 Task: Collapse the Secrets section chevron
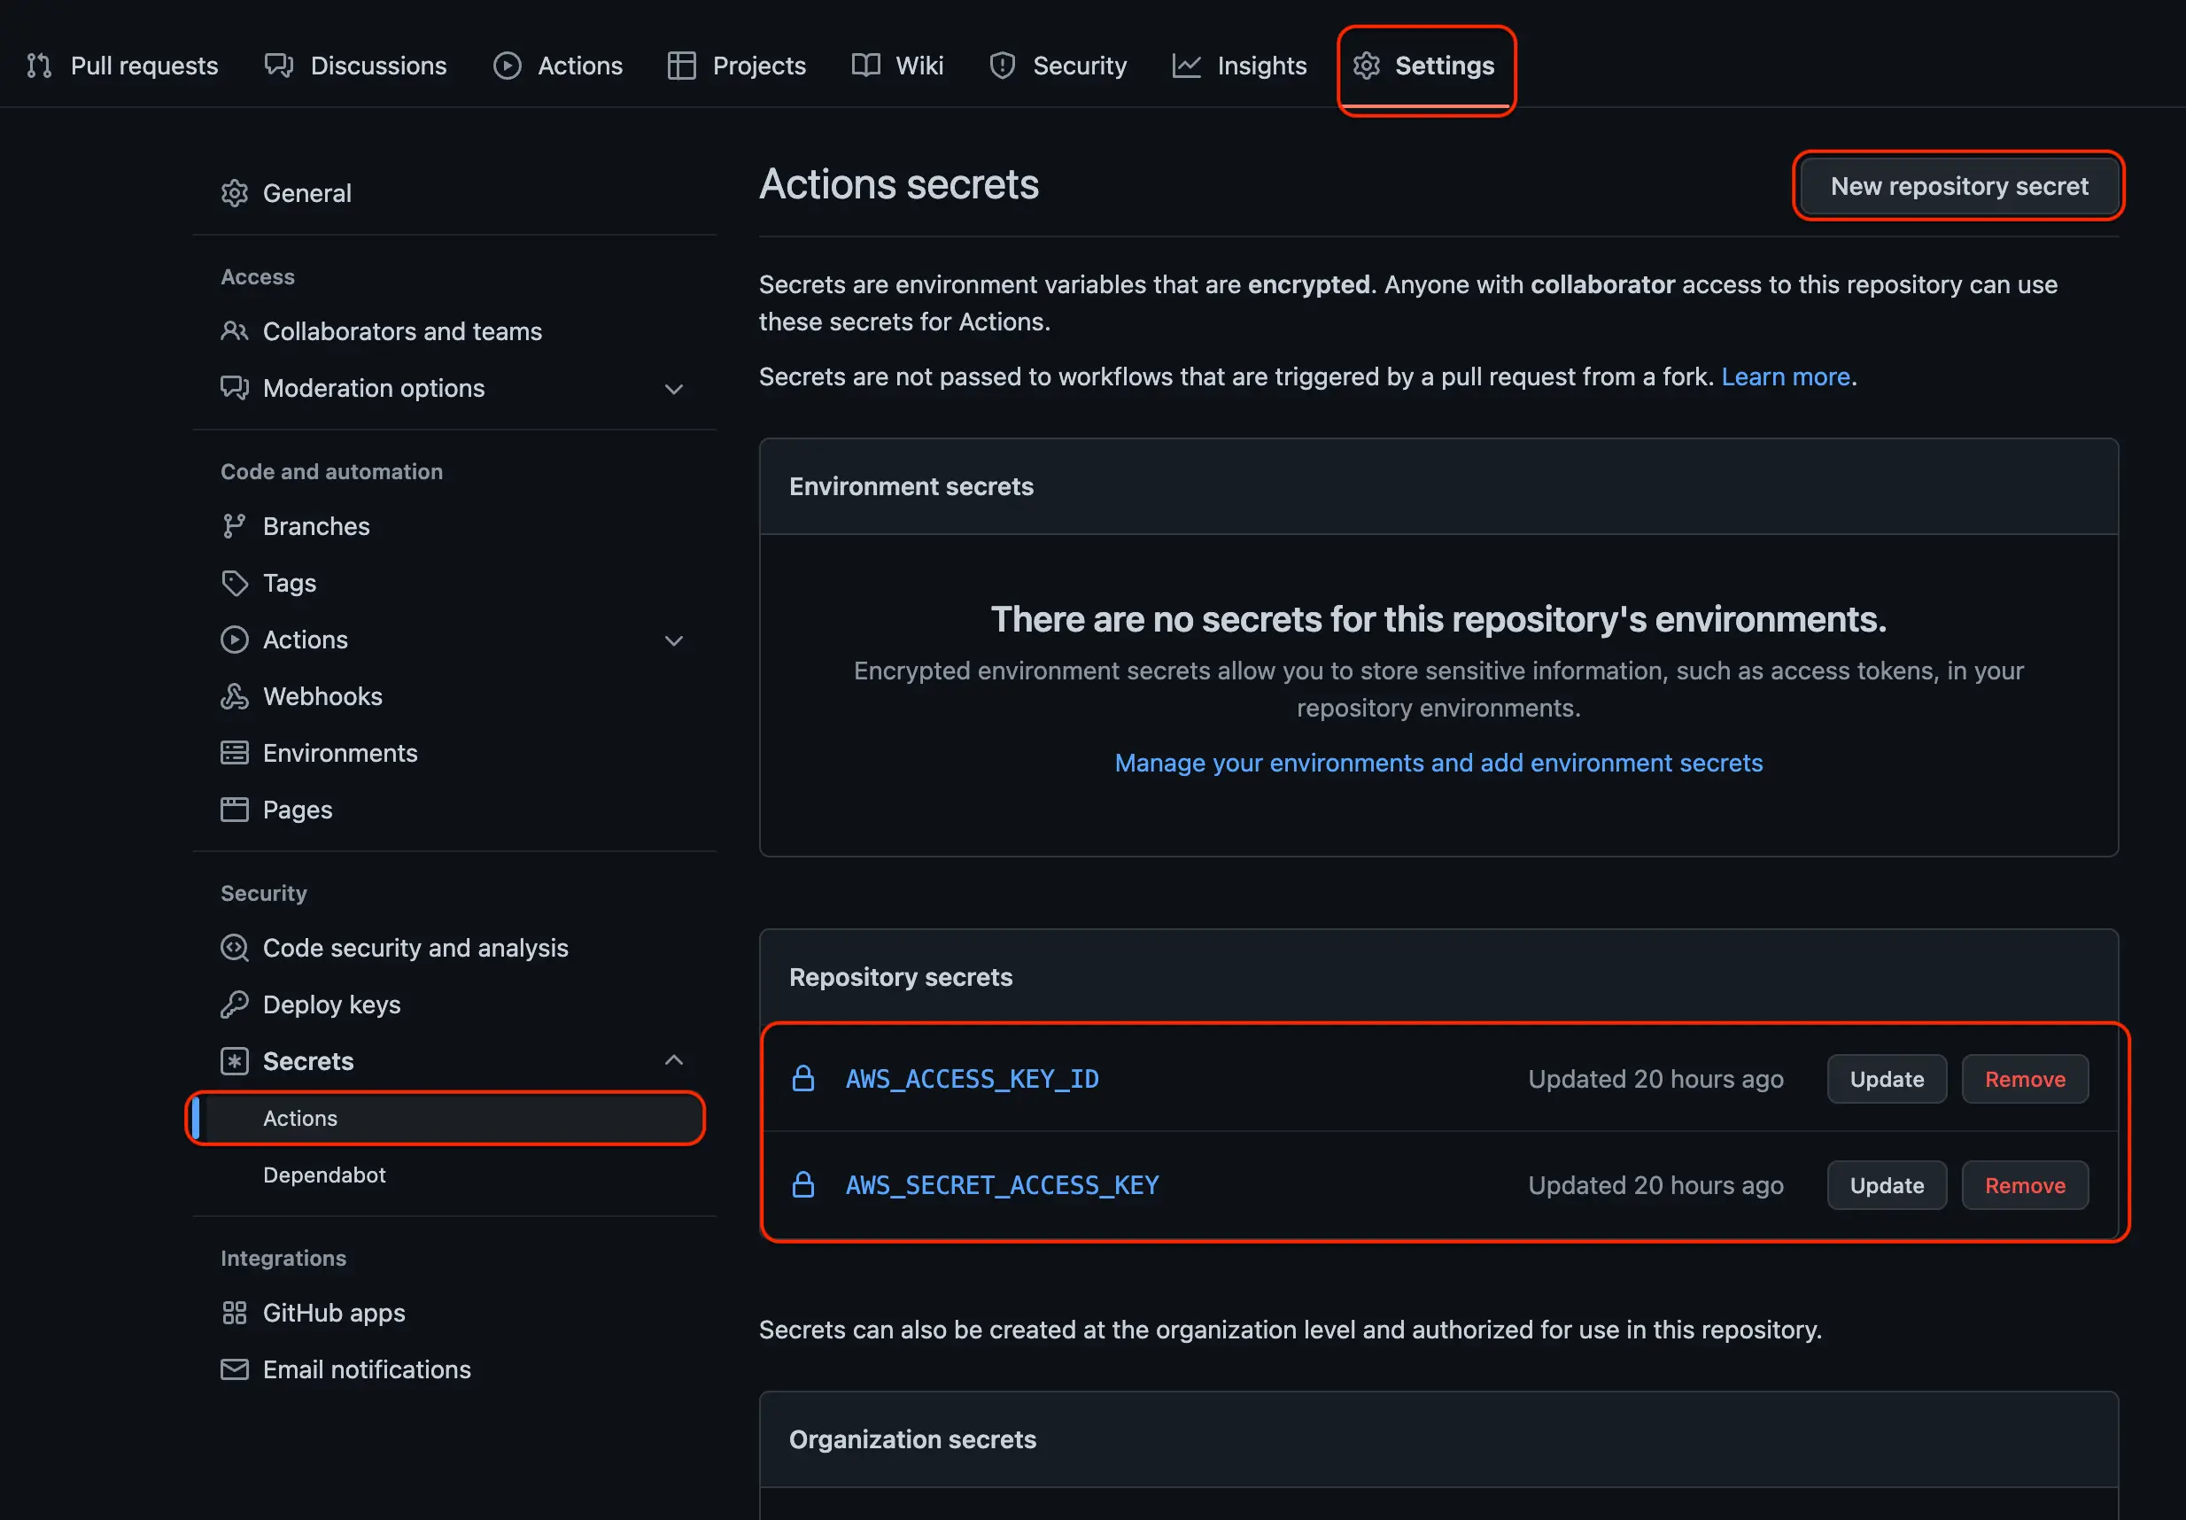674,1060
